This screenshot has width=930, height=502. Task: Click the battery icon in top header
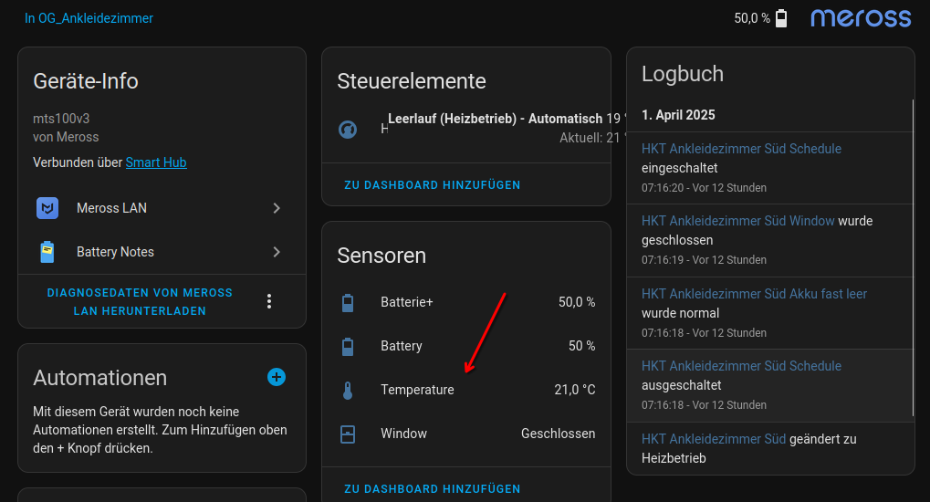click(781, 18)
